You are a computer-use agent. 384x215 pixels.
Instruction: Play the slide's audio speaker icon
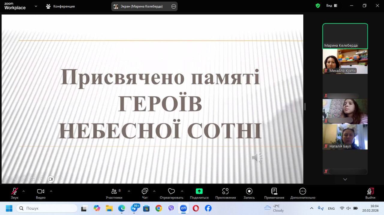click(x=257, y=158)
